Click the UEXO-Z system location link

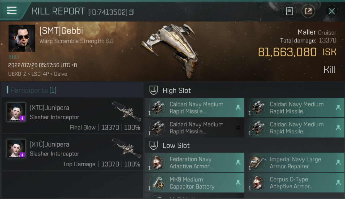16,74
